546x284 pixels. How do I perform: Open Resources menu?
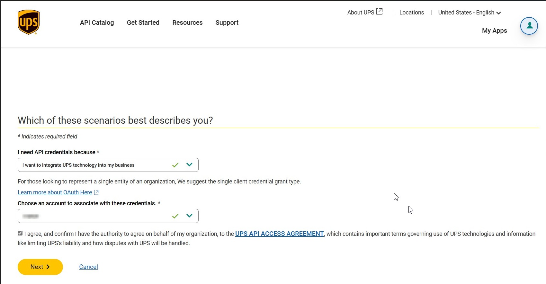(x=187, y=22)
